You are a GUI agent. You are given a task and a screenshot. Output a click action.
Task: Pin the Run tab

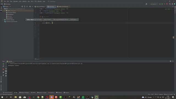click(x=3, y=75)
